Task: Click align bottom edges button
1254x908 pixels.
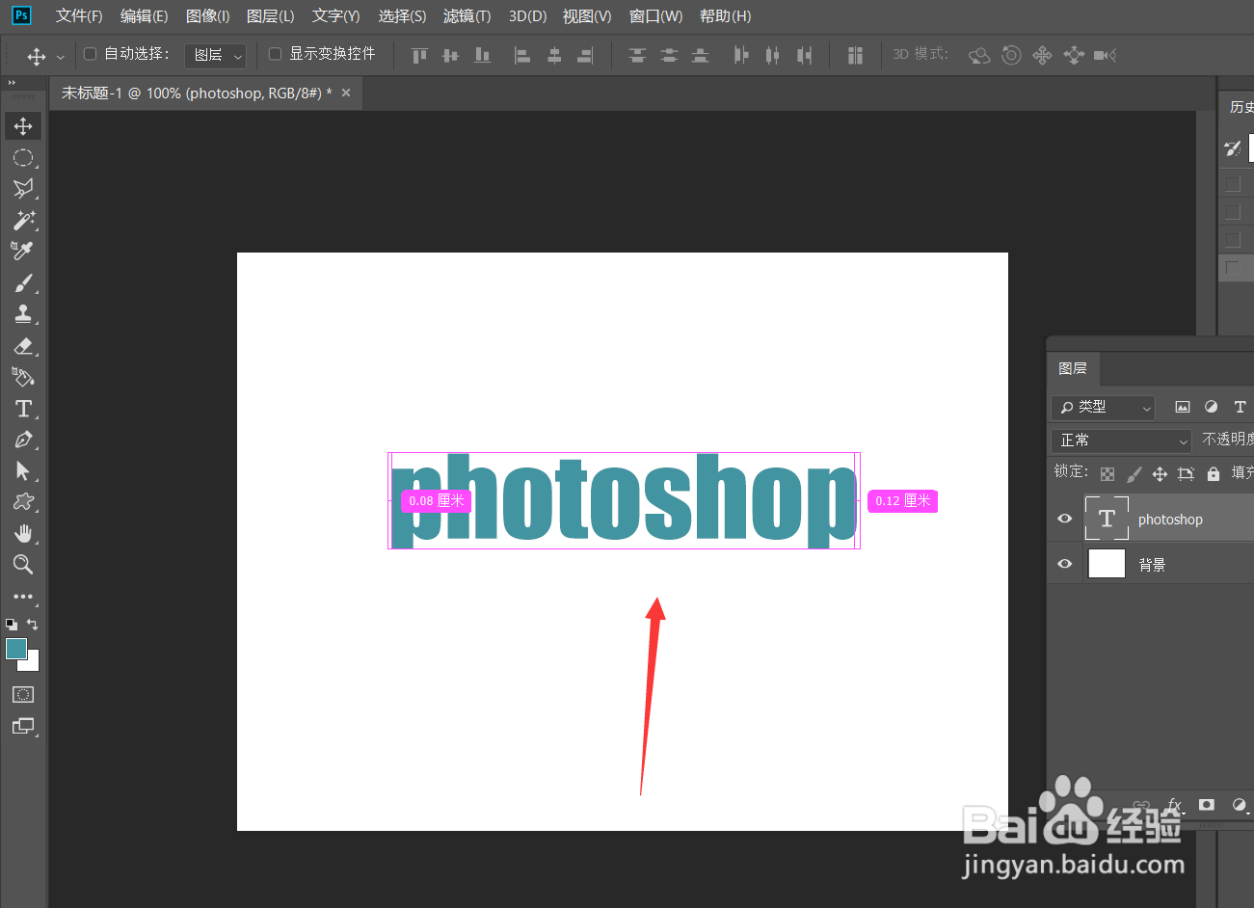Action: pos(482,55)
